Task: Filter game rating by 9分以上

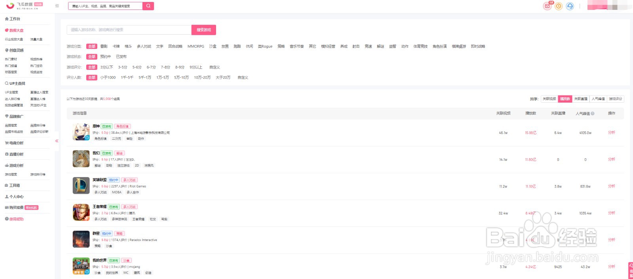Action: click(196, 67)
